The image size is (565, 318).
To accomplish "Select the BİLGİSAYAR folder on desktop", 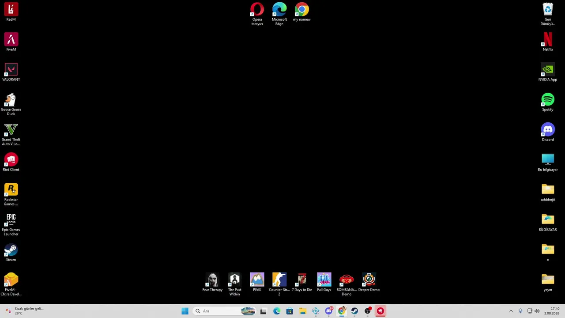I will [x=548, y=222].
